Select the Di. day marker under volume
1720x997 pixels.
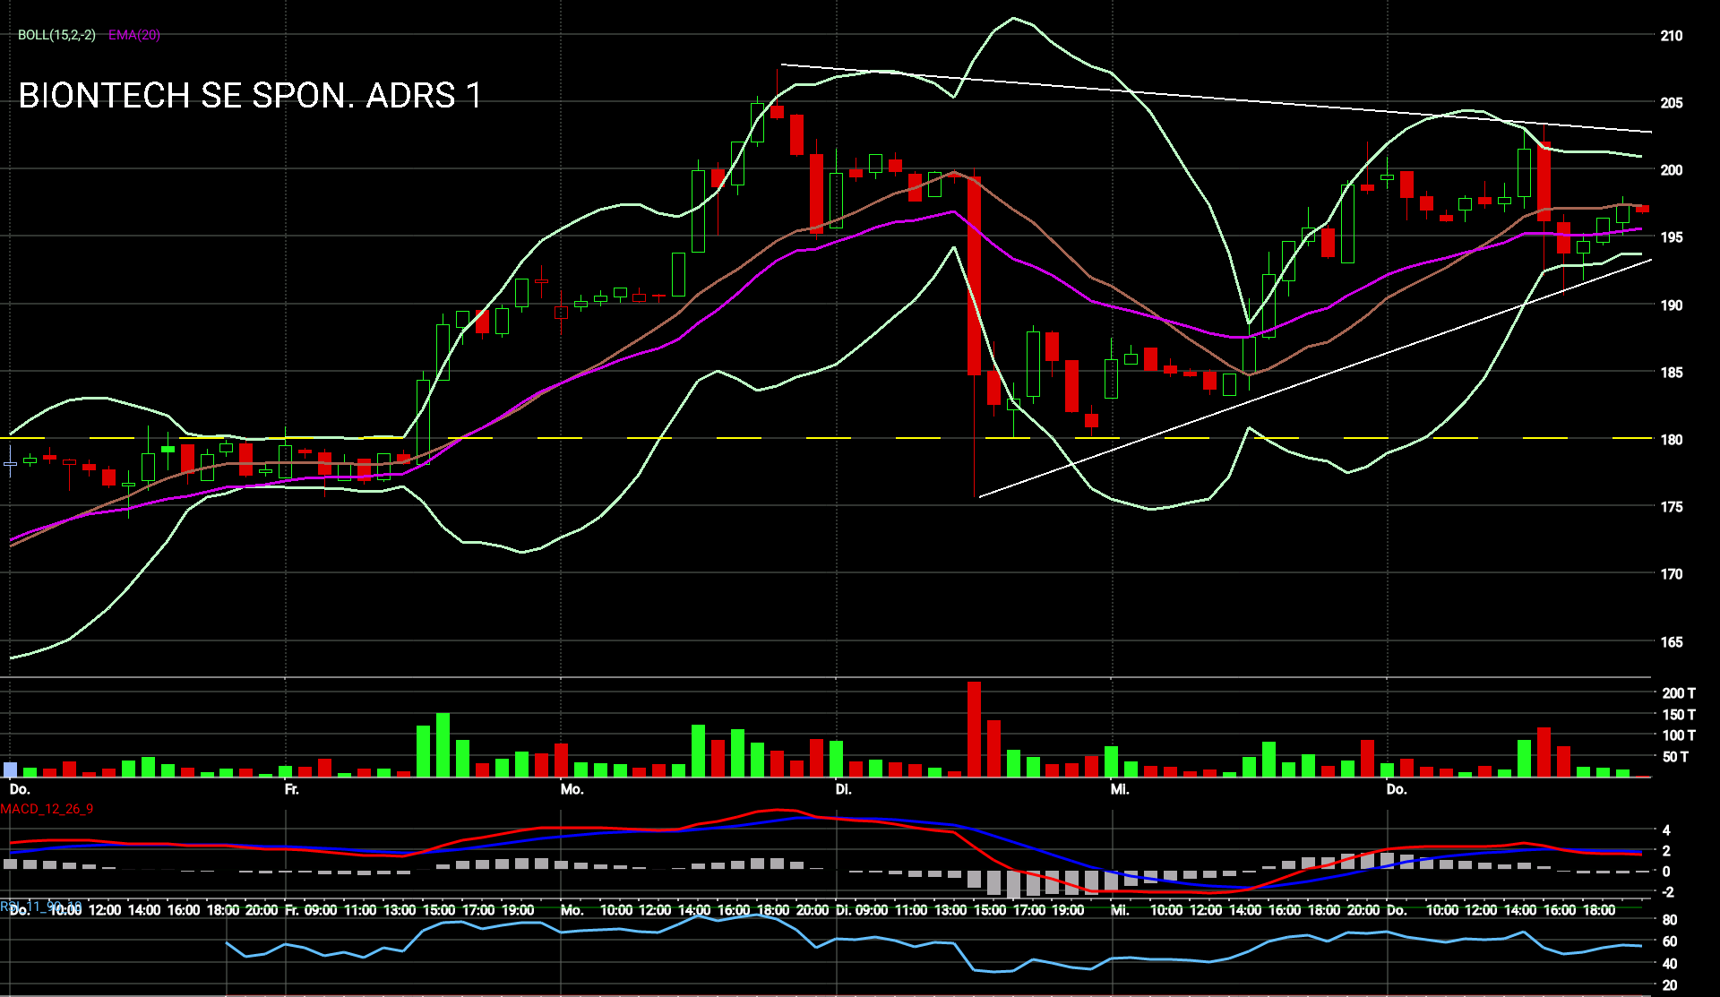click(843, 789)
